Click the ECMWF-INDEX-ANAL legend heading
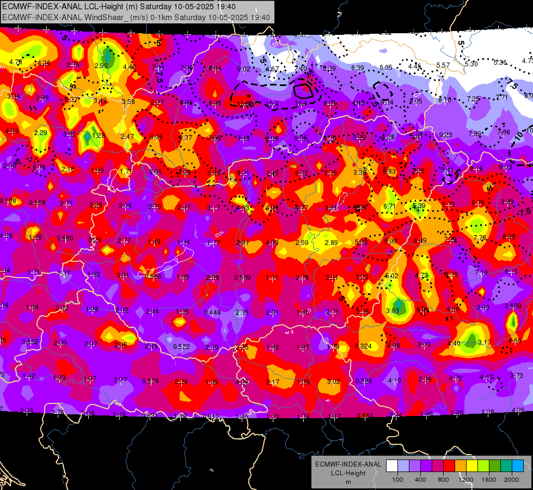Screen dimensions: 533x490 click(x=348, y=464)
